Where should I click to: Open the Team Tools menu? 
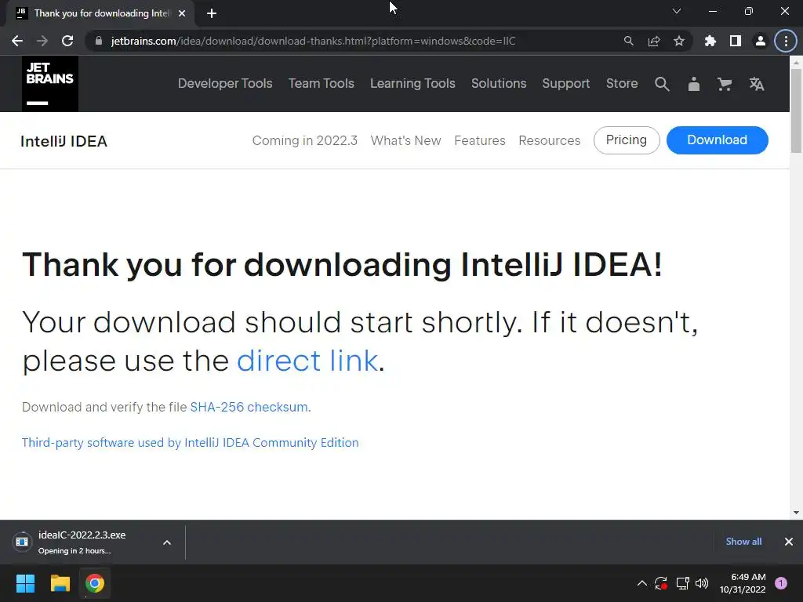tap(321, 83)
